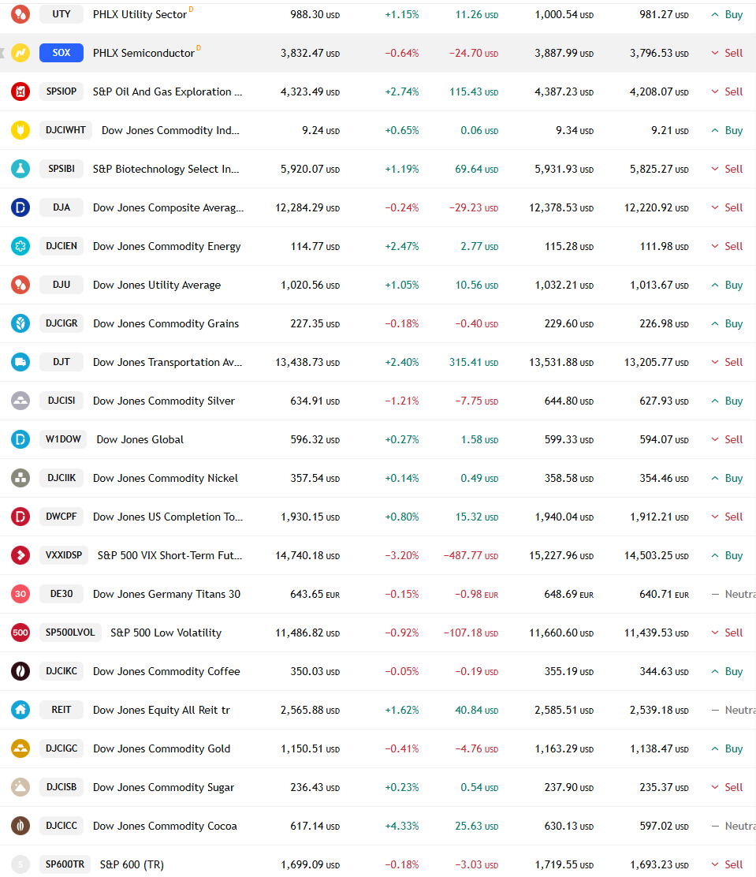Screen dimensions: 756x877
Task: Click the DJCICC cocoa logo icon
Action: 20,824
